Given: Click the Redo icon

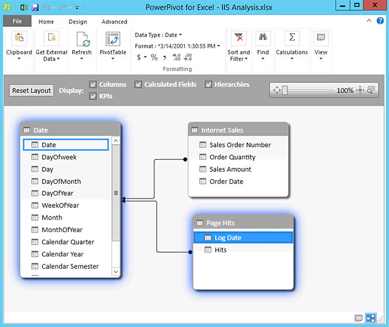Looking at the screenshot, I should tap(62, 7).
